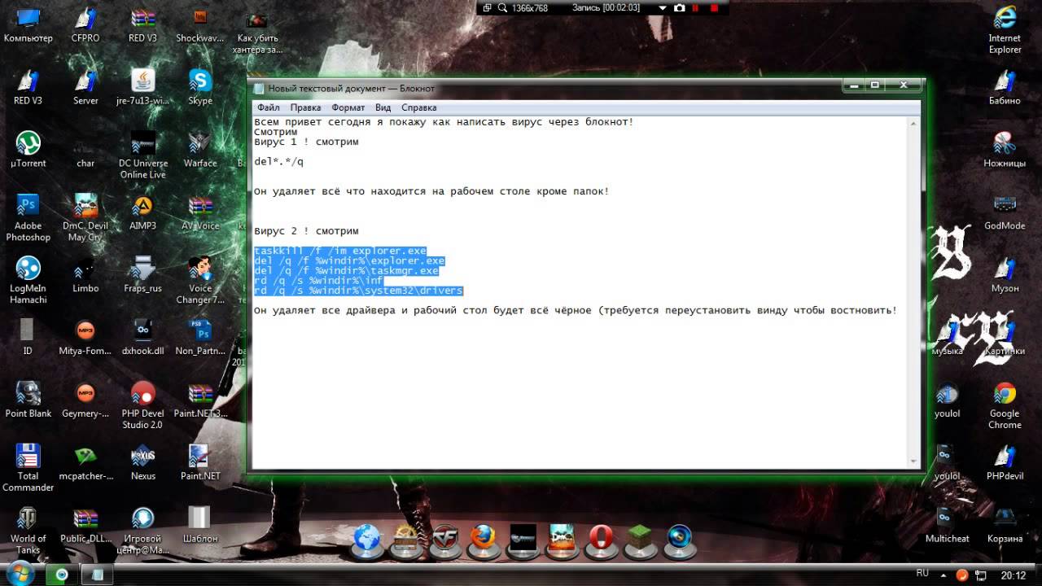Launch Warface from the desktop

[200, 151]
